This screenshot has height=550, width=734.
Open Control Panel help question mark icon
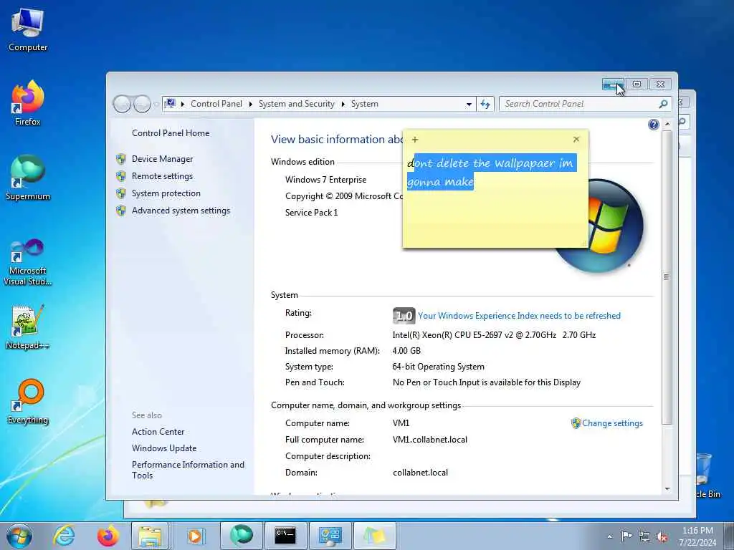(654, 125)
